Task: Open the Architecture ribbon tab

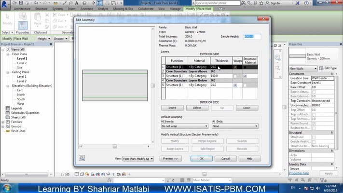Action: click(x=22, y=9)
